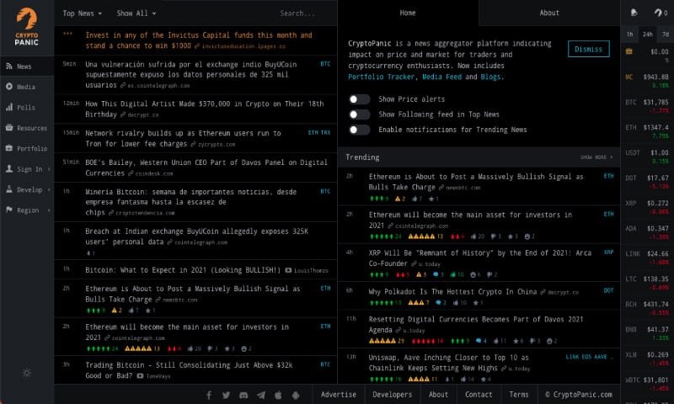Open the News feed in sidebar
The image size is (674, 404).
(x=27, y=66)
